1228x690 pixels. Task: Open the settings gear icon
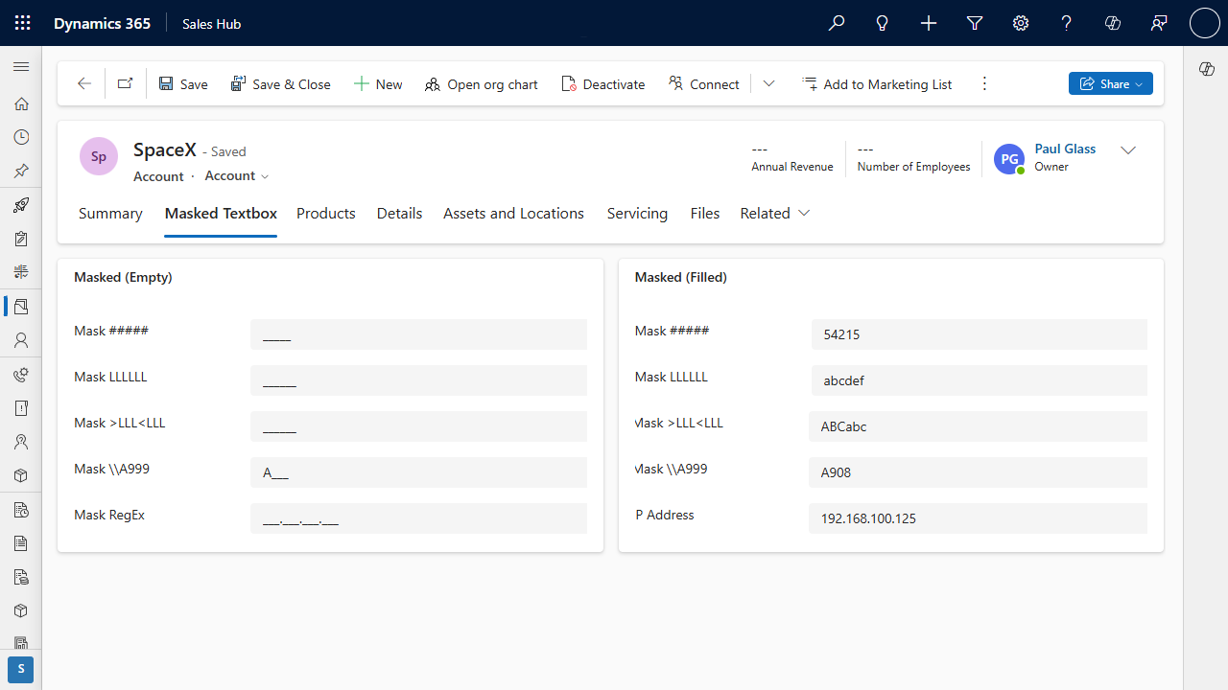[x=1021, y=23]
